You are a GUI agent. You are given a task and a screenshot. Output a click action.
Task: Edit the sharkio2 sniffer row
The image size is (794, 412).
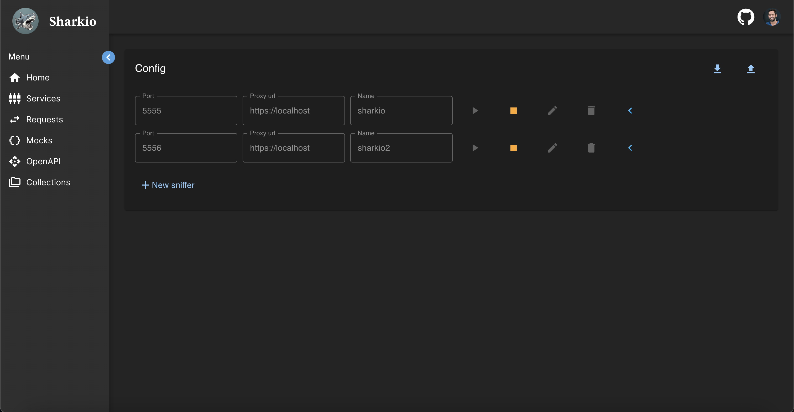tap(552, 148)
